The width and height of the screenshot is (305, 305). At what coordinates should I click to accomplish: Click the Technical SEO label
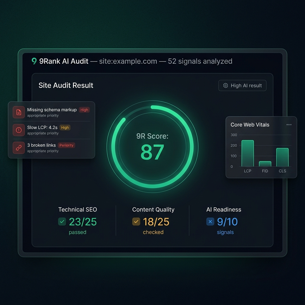tap(78, 209)
